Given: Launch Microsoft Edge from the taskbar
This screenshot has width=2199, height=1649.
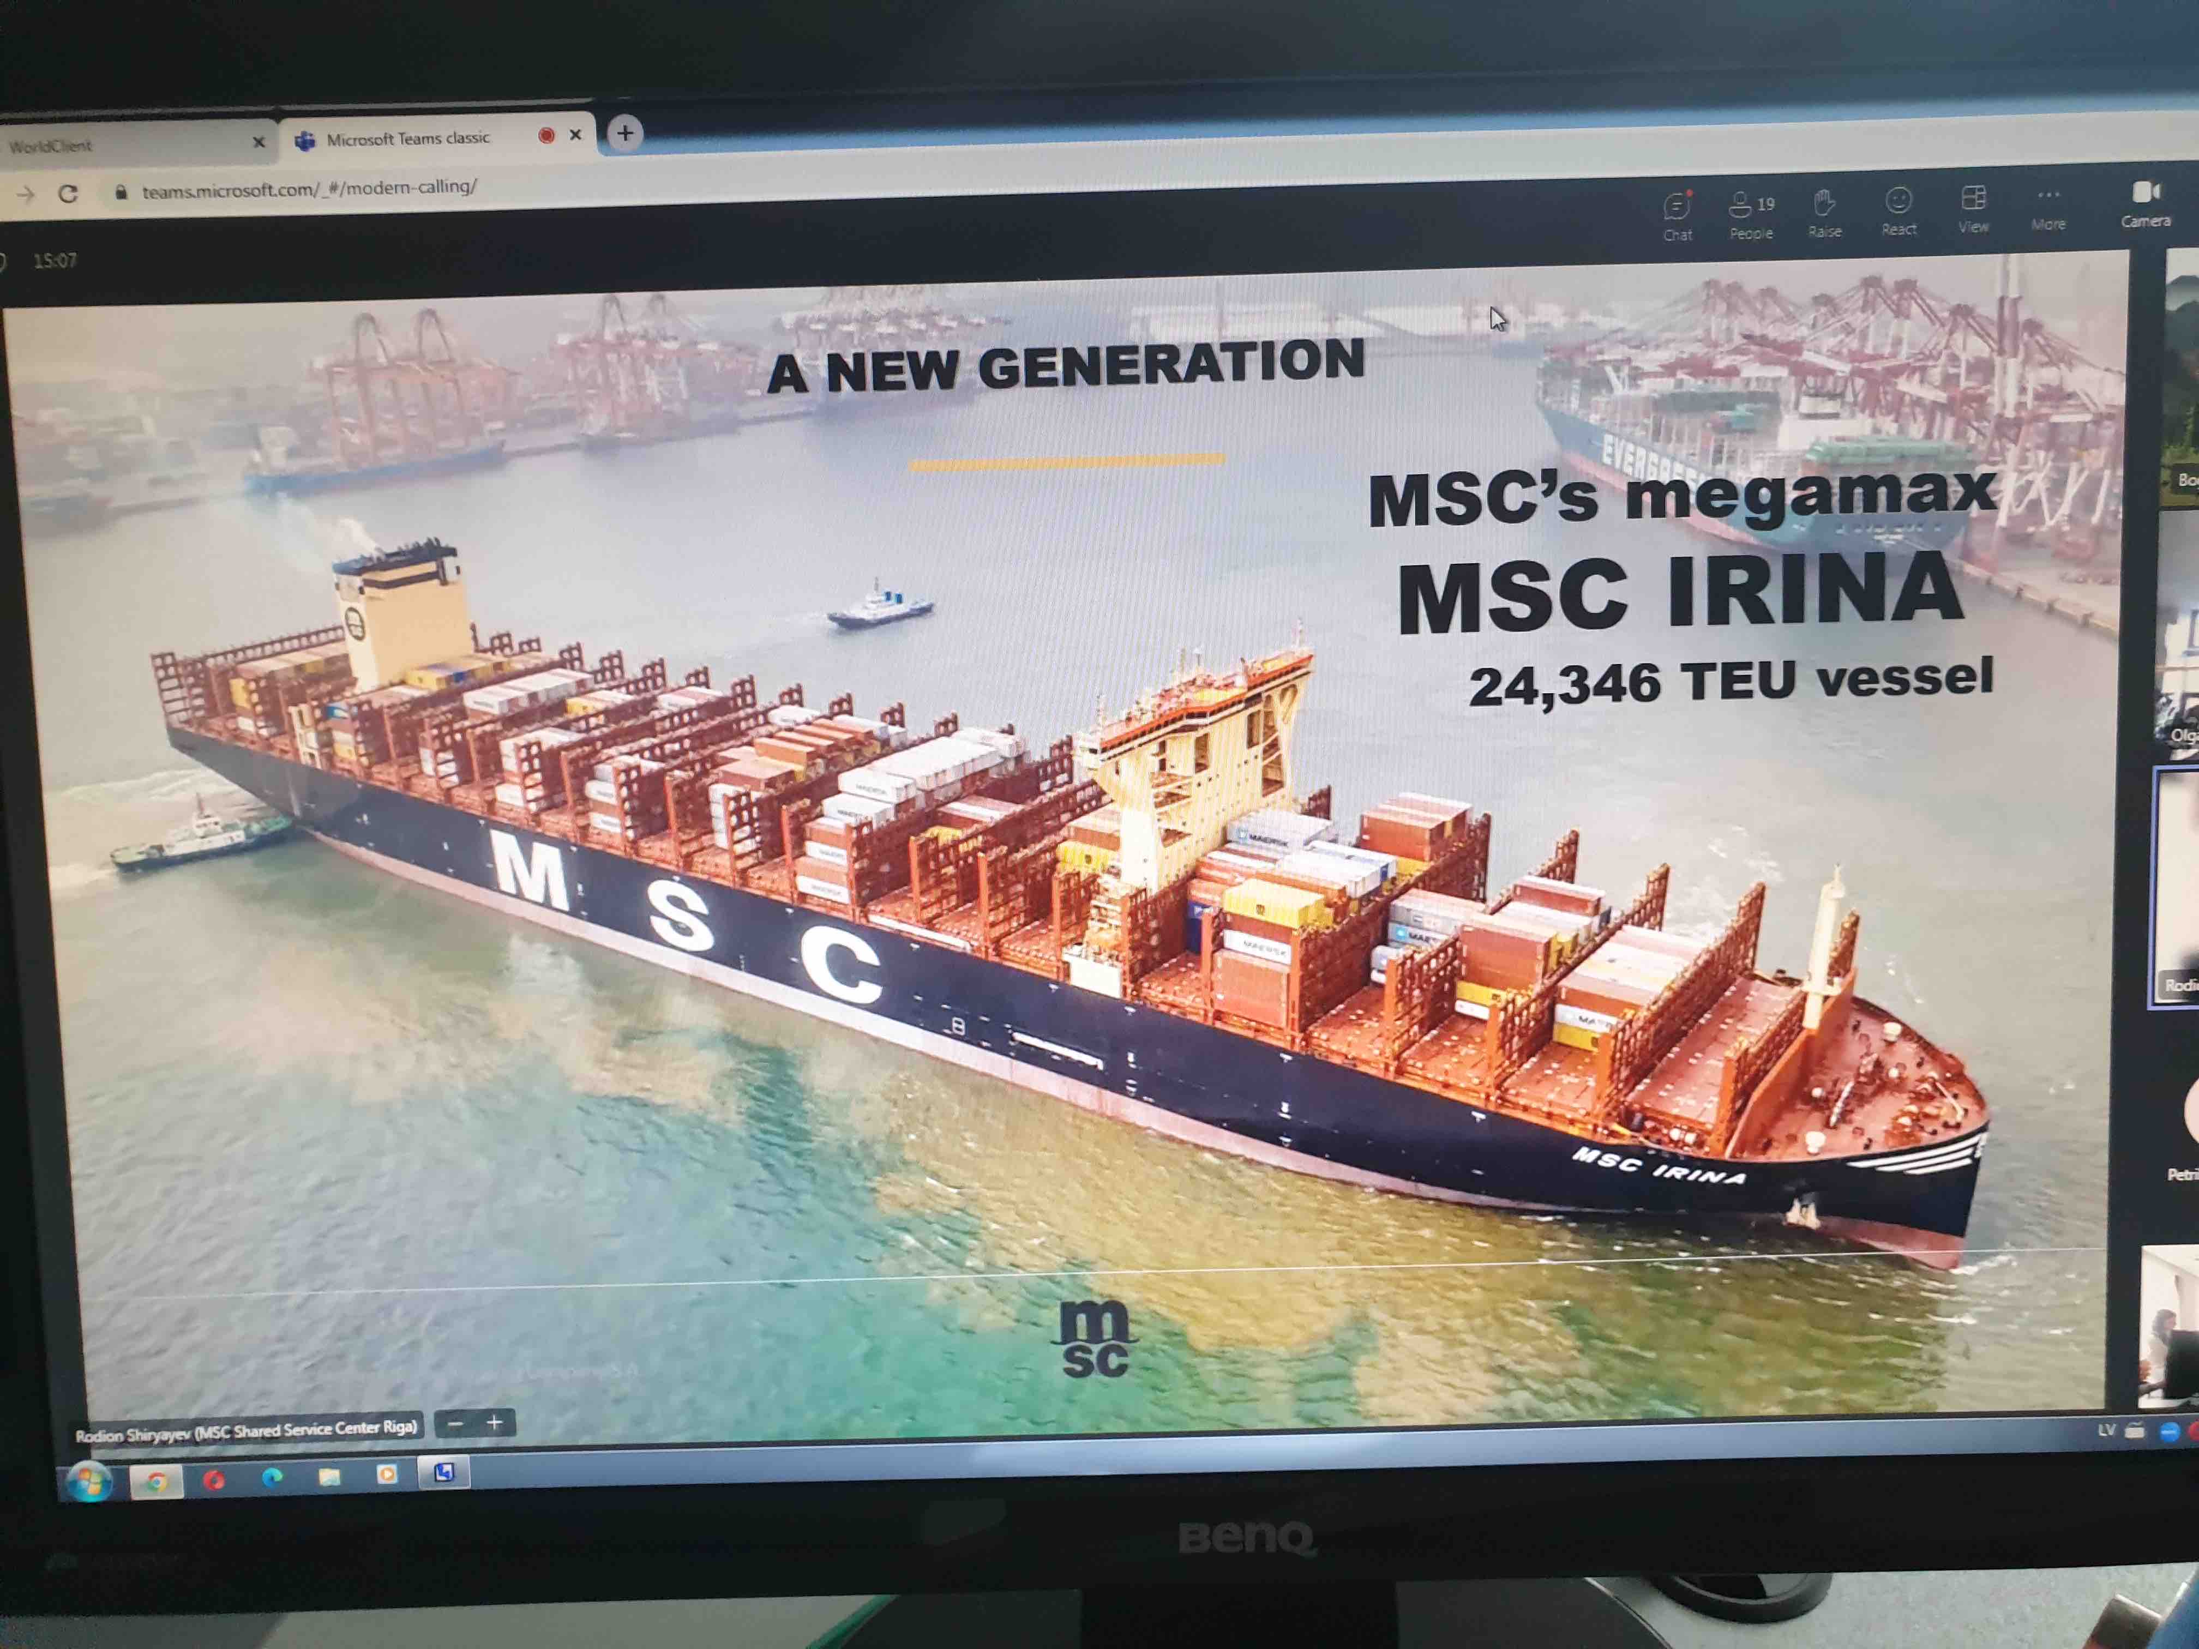Looking at the screenshot, I should [272, 1477].
